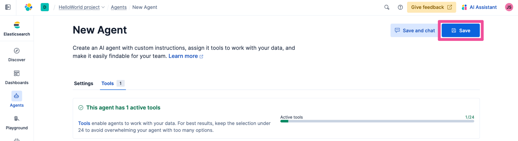Click the Elastic logo icon
Image resolution: width=518 pixels, height=141 pixels.
point(29,7)
